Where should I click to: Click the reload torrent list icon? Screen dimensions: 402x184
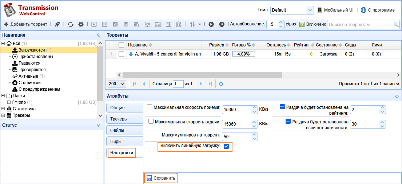(x=71, y=24)
